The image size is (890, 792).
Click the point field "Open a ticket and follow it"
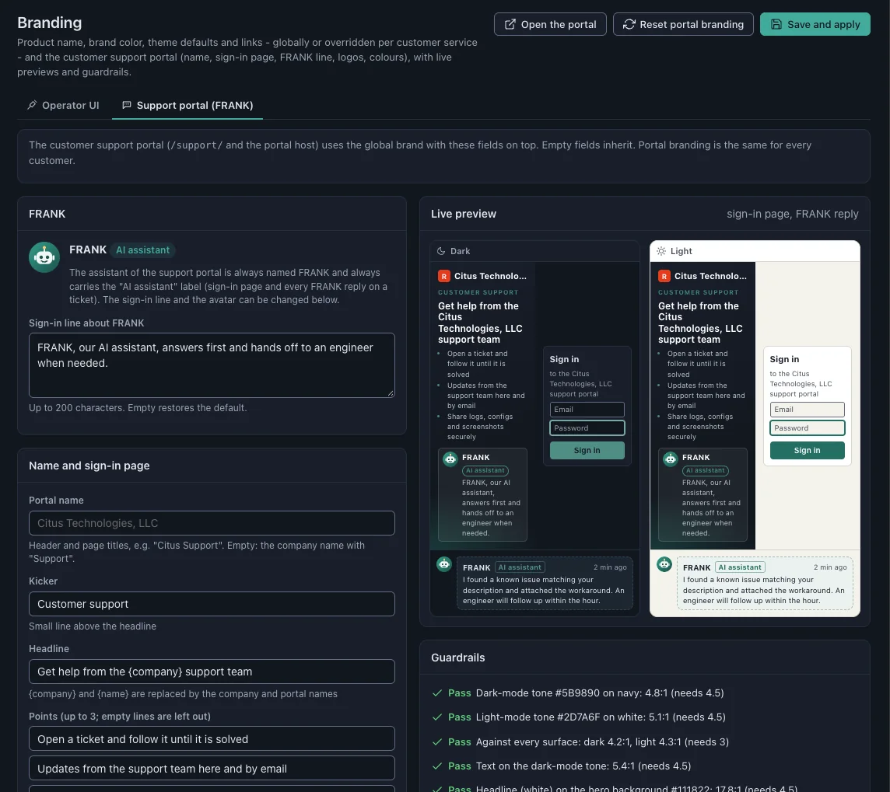click(212, 738)
